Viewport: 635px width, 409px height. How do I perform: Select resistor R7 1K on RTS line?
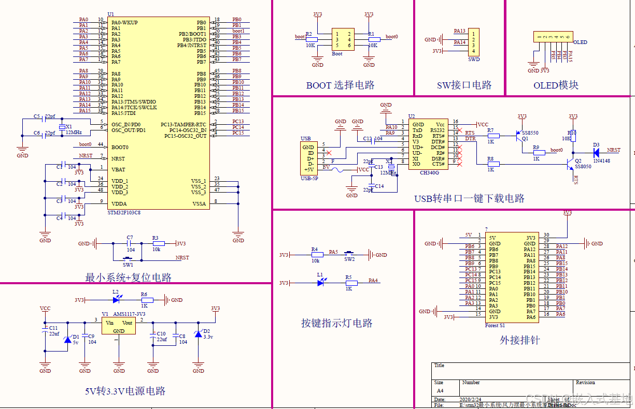pyautogui.click(x=493, y=136)
